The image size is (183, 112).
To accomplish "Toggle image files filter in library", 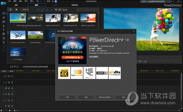I will pyautogui.click(x=47, y=10).
